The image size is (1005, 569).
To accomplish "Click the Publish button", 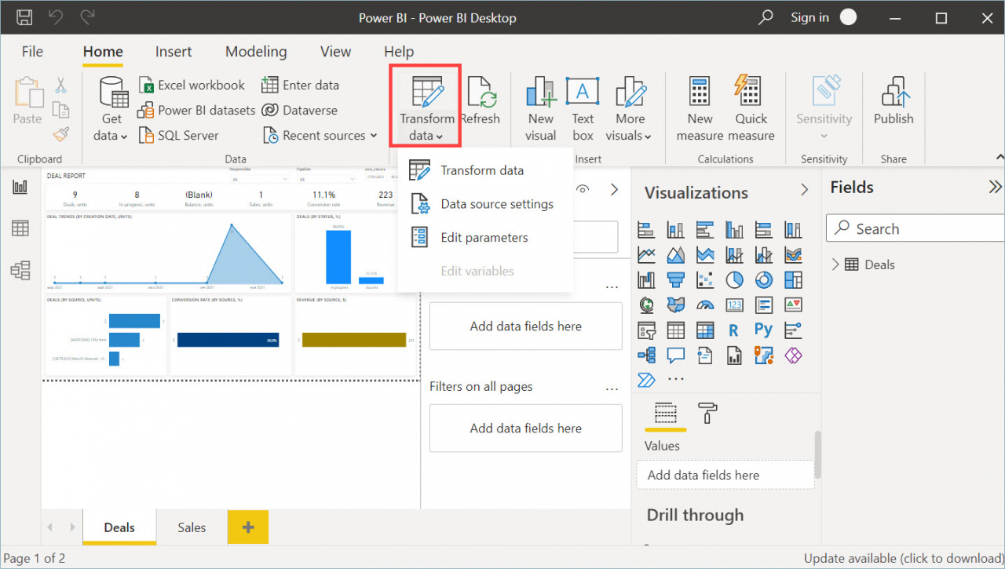I will coord(894,103).
